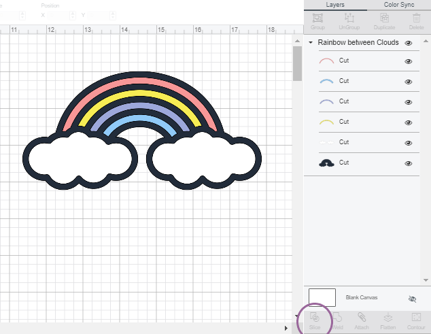Click the pink rainbow band on canvas
The width and height of the screenshot is (431, 334).
pyautogui.click(x=139, y=80)
